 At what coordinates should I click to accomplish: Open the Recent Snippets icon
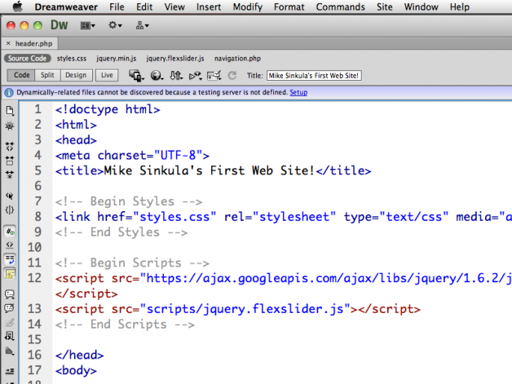pos(10,337)
